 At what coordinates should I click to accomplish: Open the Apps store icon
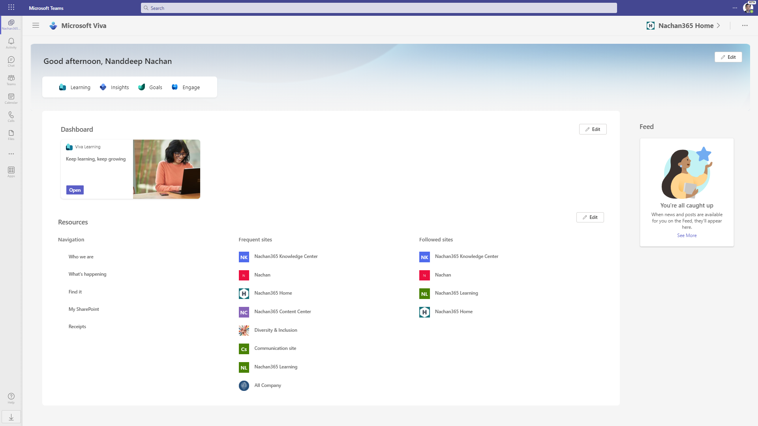coord(11,172)
